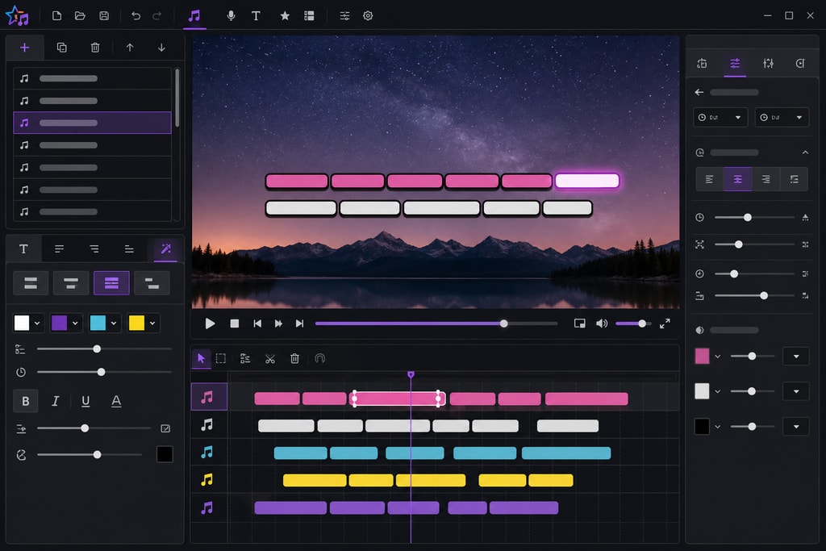Select the microphone recording tool
Viewport: 826px width, 551px height.
tap(231, 16)
